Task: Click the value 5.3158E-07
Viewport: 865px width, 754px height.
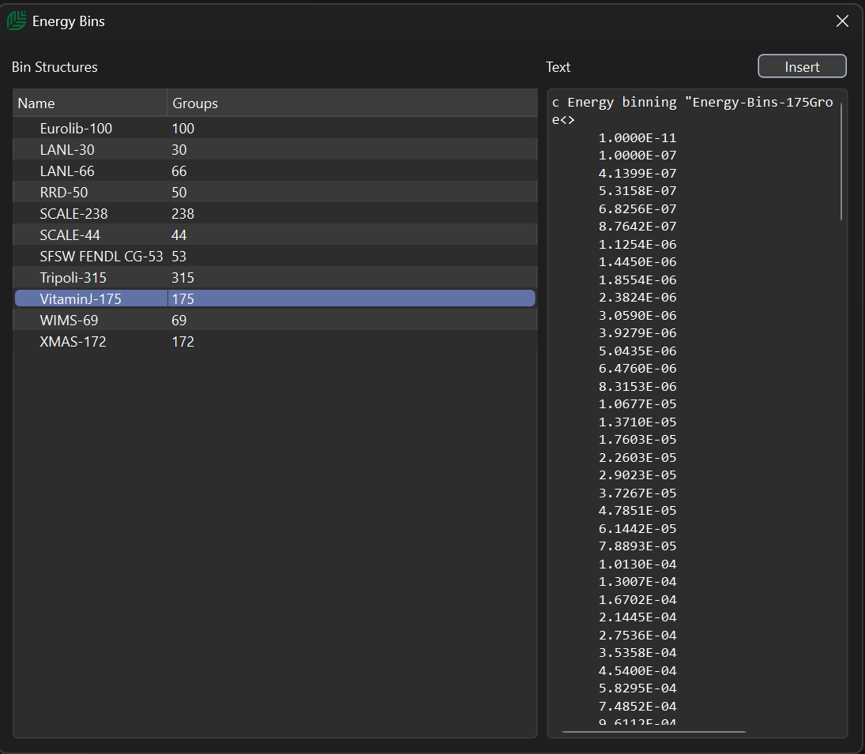Action: [x=637, y=191]
